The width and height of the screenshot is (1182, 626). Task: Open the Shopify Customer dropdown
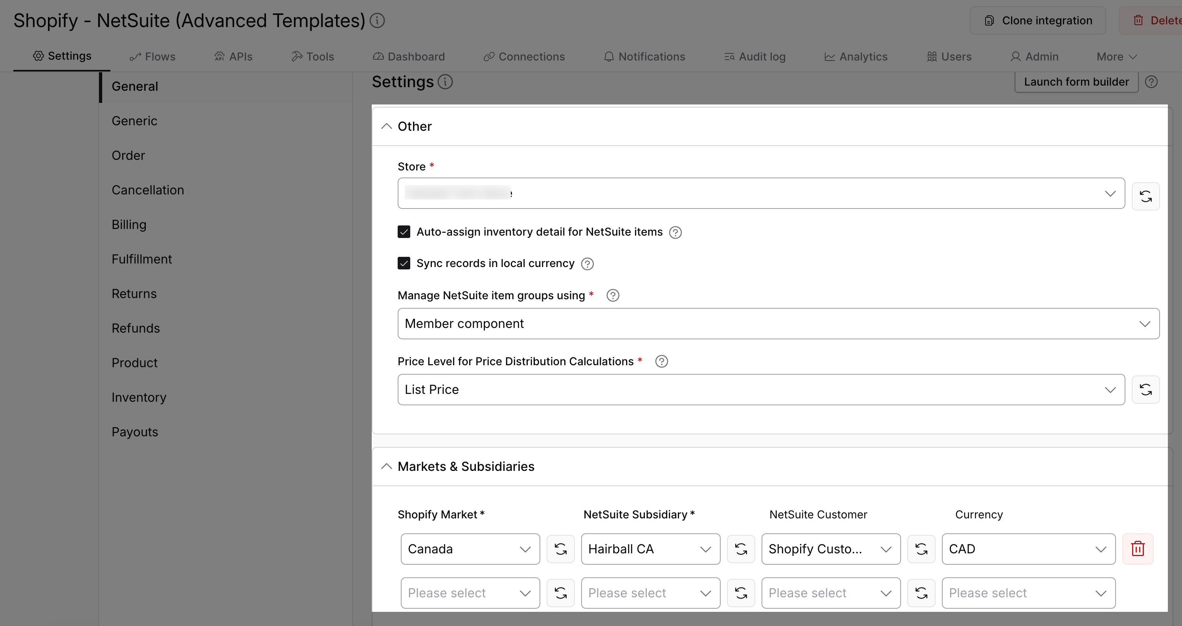(x=831, y=549)
